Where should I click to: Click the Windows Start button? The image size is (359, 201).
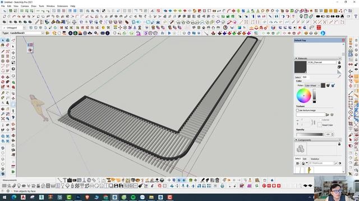pos(4,197)
